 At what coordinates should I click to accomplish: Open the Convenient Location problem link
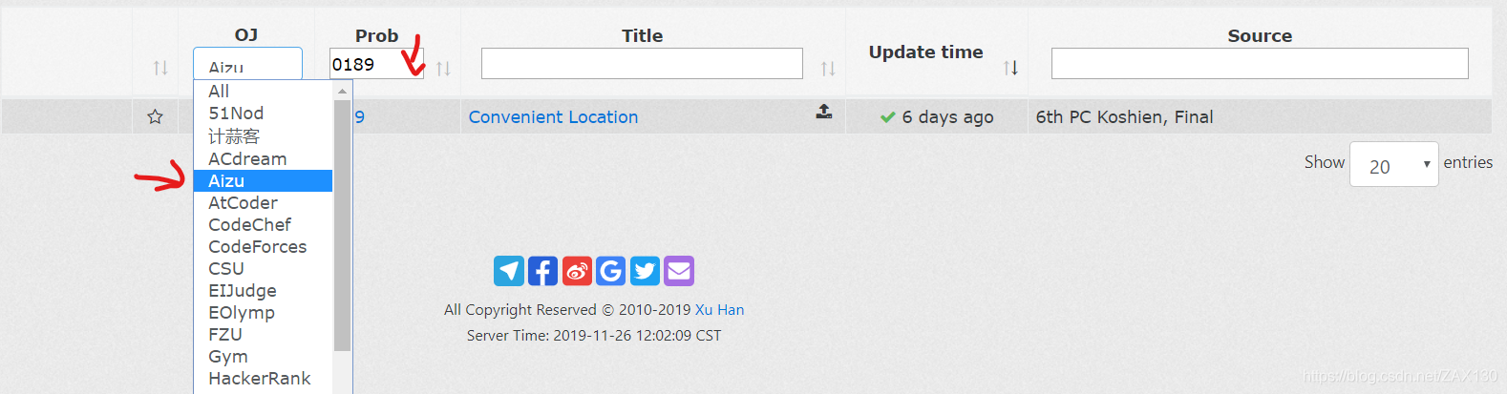click(553, 116)
